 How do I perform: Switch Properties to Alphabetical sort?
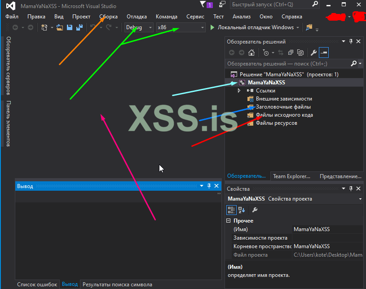(242, 210)
